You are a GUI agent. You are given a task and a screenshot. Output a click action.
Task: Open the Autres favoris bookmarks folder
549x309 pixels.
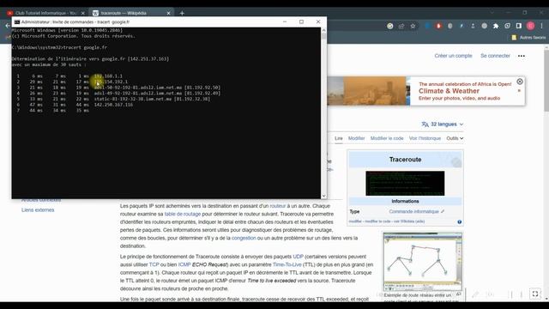coord(528,38)
